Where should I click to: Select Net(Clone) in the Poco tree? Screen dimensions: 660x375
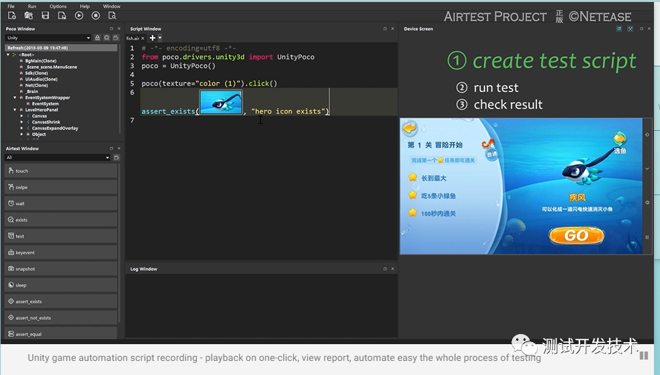point(36,85)
